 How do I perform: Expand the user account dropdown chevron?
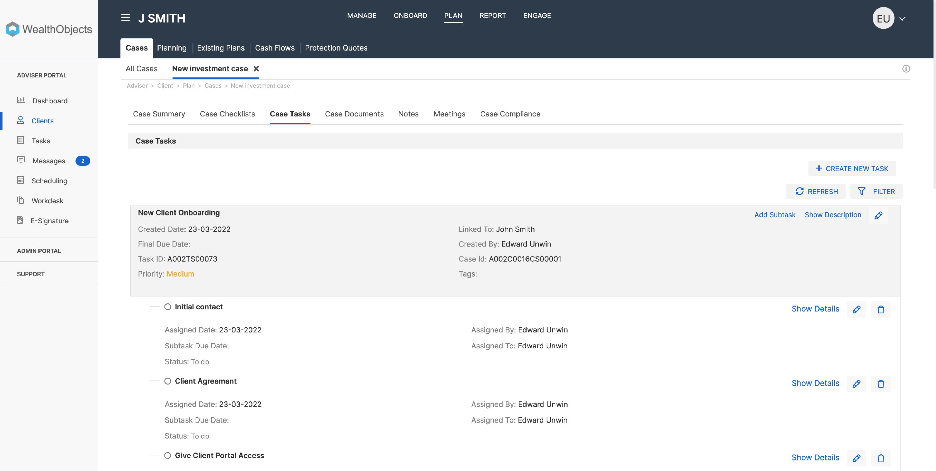pos(902,19)
